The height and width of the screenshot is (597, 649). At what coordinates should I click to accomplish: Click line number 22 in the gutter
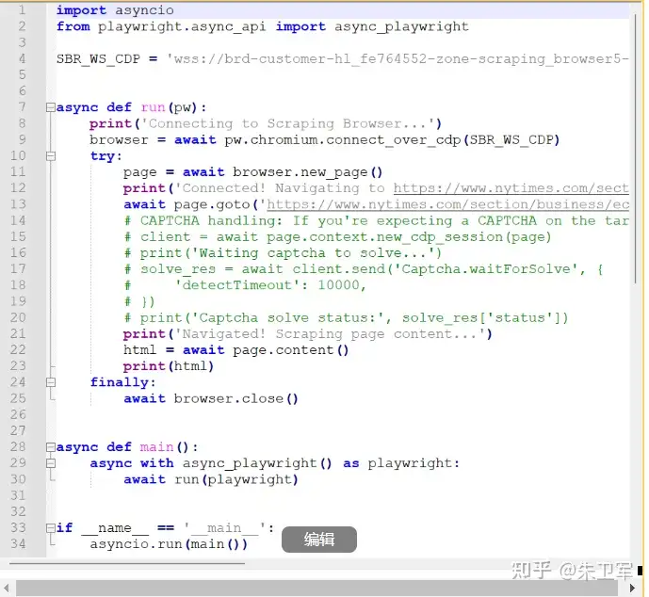click(x=18, y=350)
